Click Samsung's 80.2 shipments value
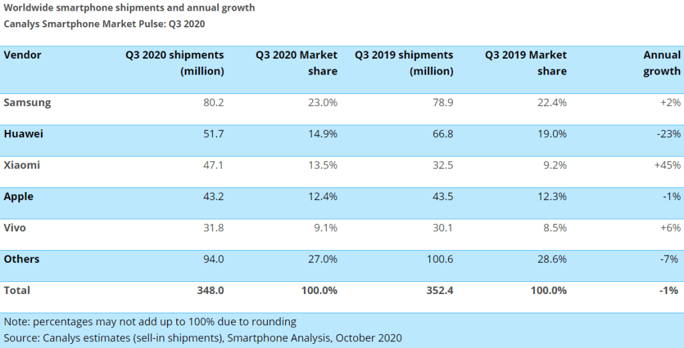The height and width of the screenshot is (348, 684). point(212,103)
